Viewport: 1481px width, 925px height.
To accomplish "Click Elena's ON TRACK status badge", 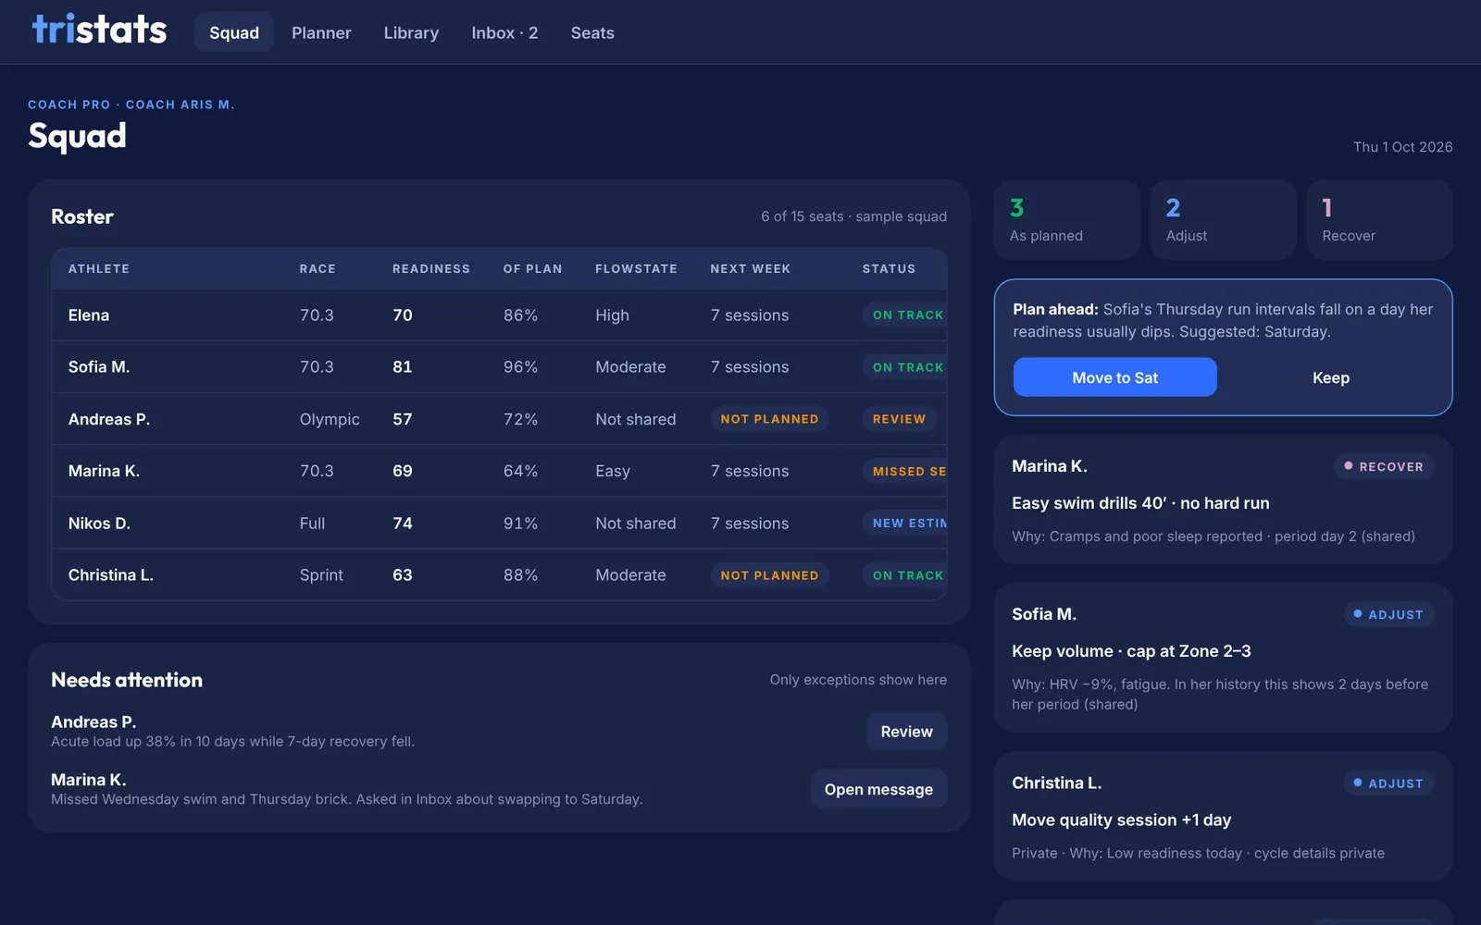I will click(905, 315).
